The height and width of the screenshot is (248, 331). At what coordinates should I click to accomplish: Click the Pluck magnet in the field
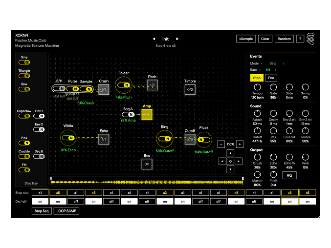coord(204,140)
